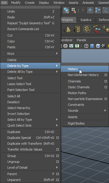This screenshot has width=109, height=183.
Task: Click the polygon pyramid shelf icon
Action: coord(68,29)
